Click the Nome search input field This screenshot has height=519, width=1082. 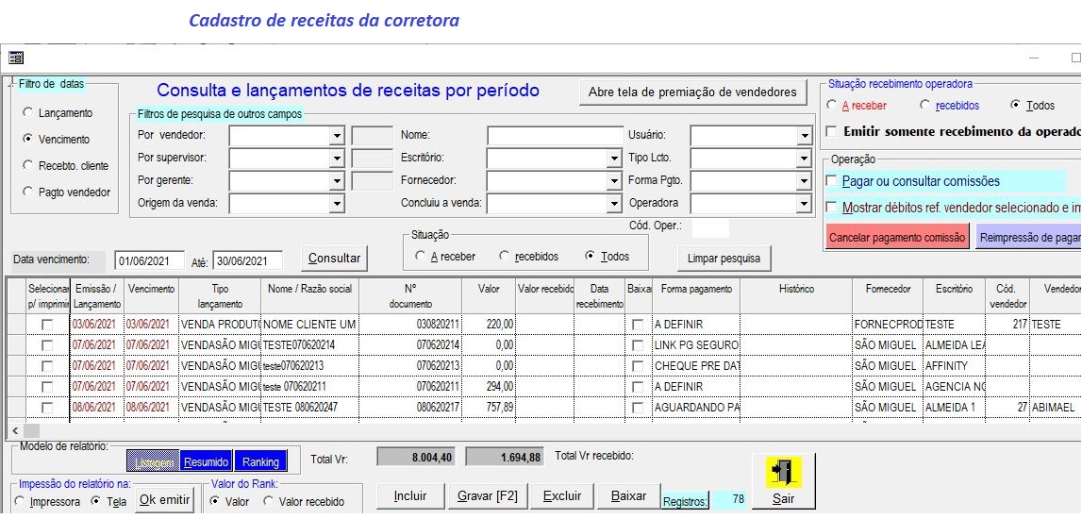556,135
